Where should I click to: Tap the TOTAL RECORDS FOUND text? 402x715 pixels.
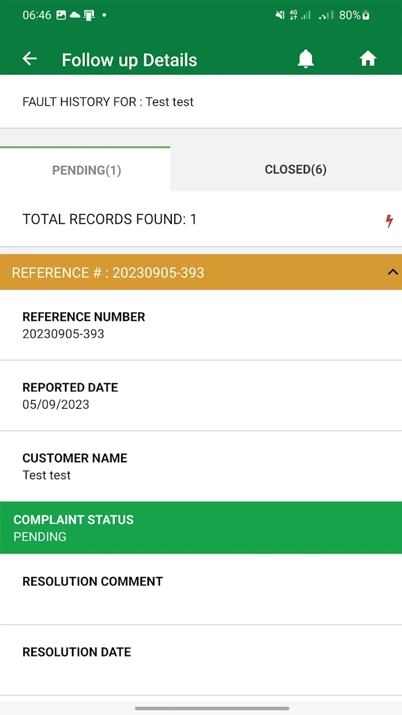click(110, 219)
